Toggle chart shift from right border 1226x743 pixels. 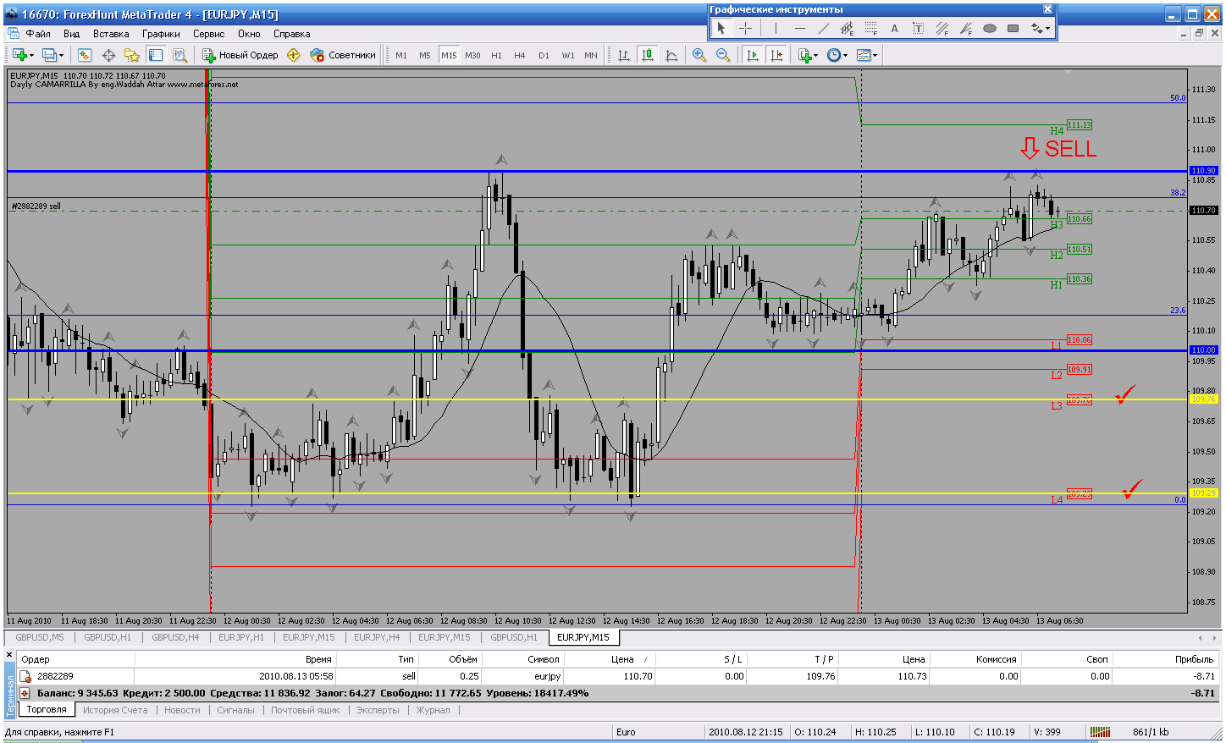coord(776,55)
